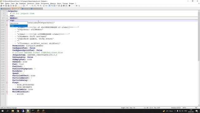
Task: Expand the folded Member: block on line 47
Action: tap(7, 18)
